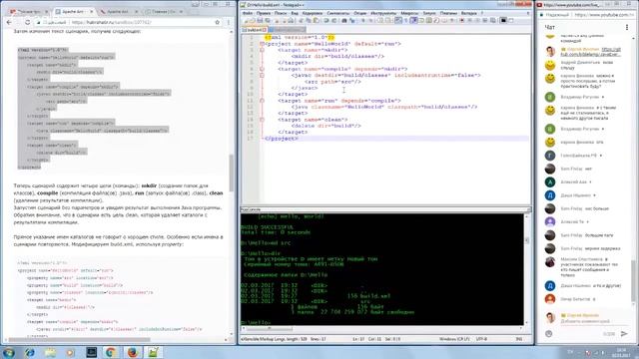The height and width of the screenshot is (359, 639).
Task: Open the Файл menu in Notepad++
Action: 248,13
